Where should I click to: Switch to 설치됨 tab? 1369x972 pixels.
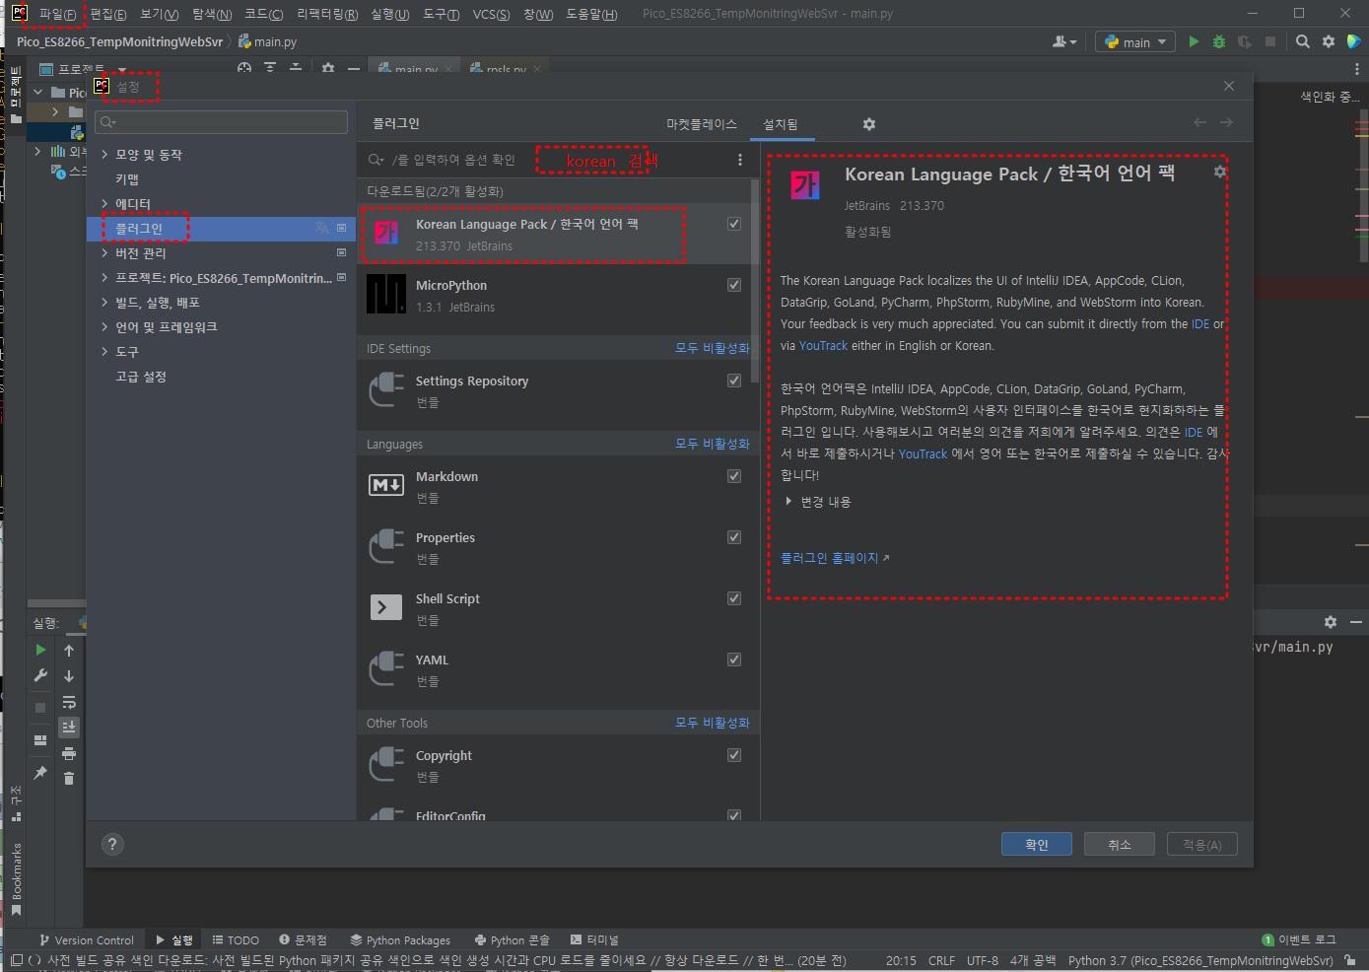781,124
